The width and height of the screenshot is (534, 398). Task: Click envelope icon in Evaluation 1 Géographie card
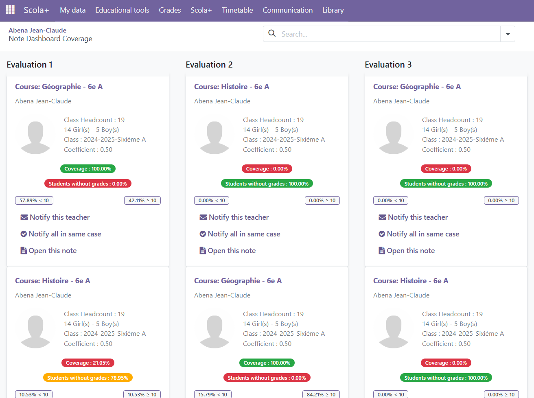(24, 217)
